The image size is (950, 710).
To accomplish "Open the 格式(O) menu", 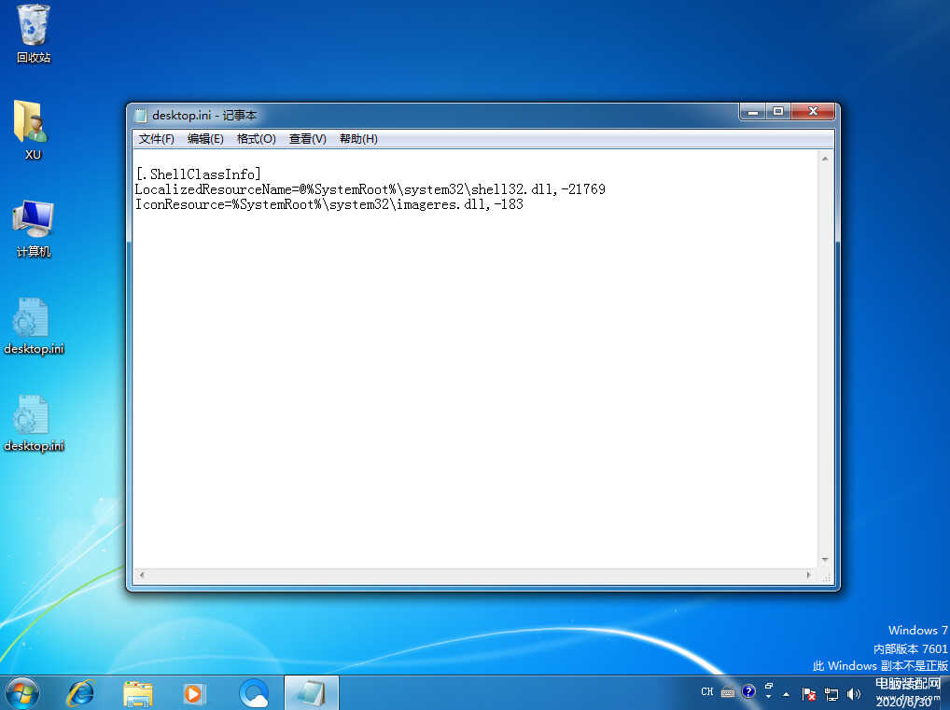I will point(257,139).
